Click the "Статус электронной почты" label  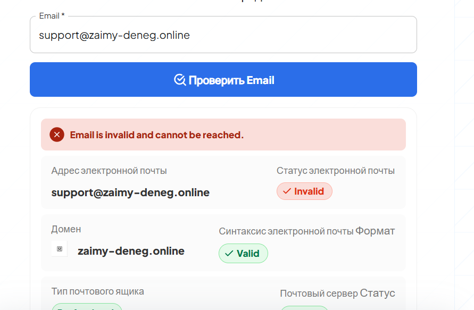336,171
